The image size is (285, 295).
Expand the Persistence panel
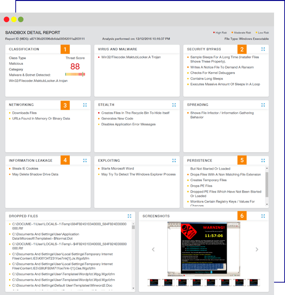click(x=263, y=160)
